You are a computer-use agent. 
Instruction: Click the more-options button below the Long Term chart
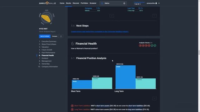(154, 98)
